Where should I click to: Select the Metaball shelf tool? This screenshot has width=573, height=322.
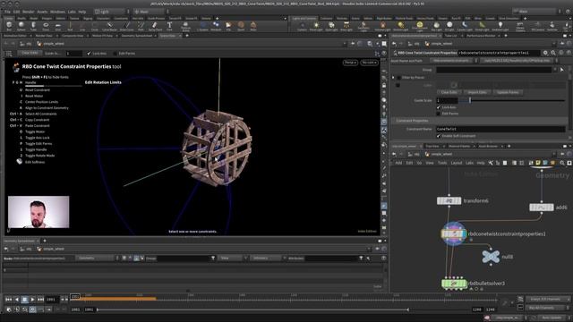tap(216, 26)
